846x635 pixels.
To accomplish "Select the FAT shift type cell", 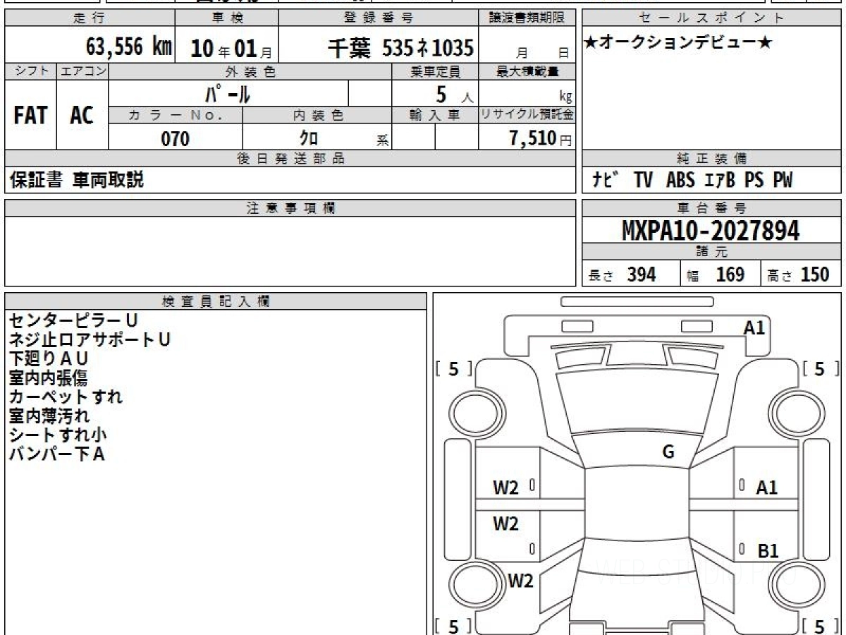I will pos(30,115).
